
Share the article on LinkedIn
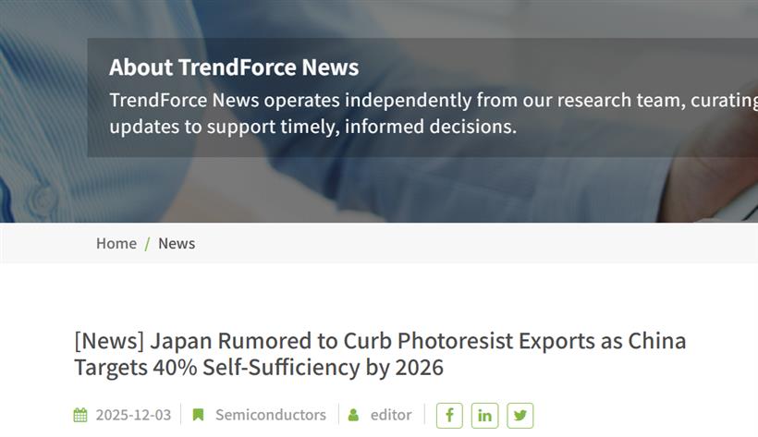coord(484,415)
